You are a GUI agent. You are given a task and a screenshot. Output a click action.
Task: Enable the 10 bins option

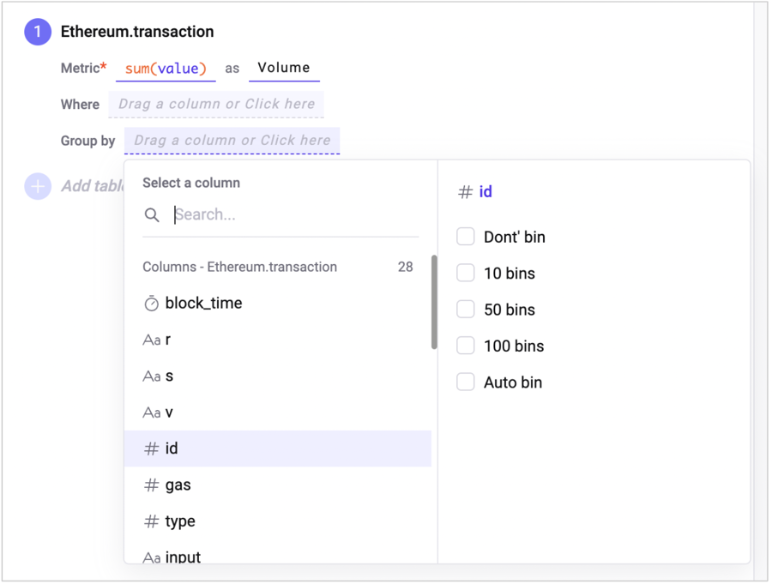[466, 274]
